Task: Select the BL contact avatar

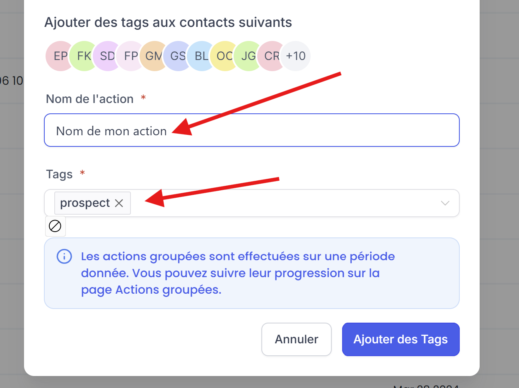Action: coord(201,56)
